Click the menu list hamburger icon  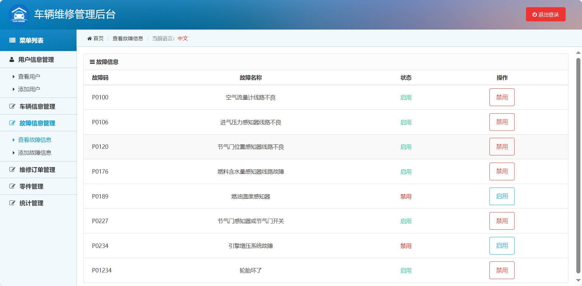12,40
